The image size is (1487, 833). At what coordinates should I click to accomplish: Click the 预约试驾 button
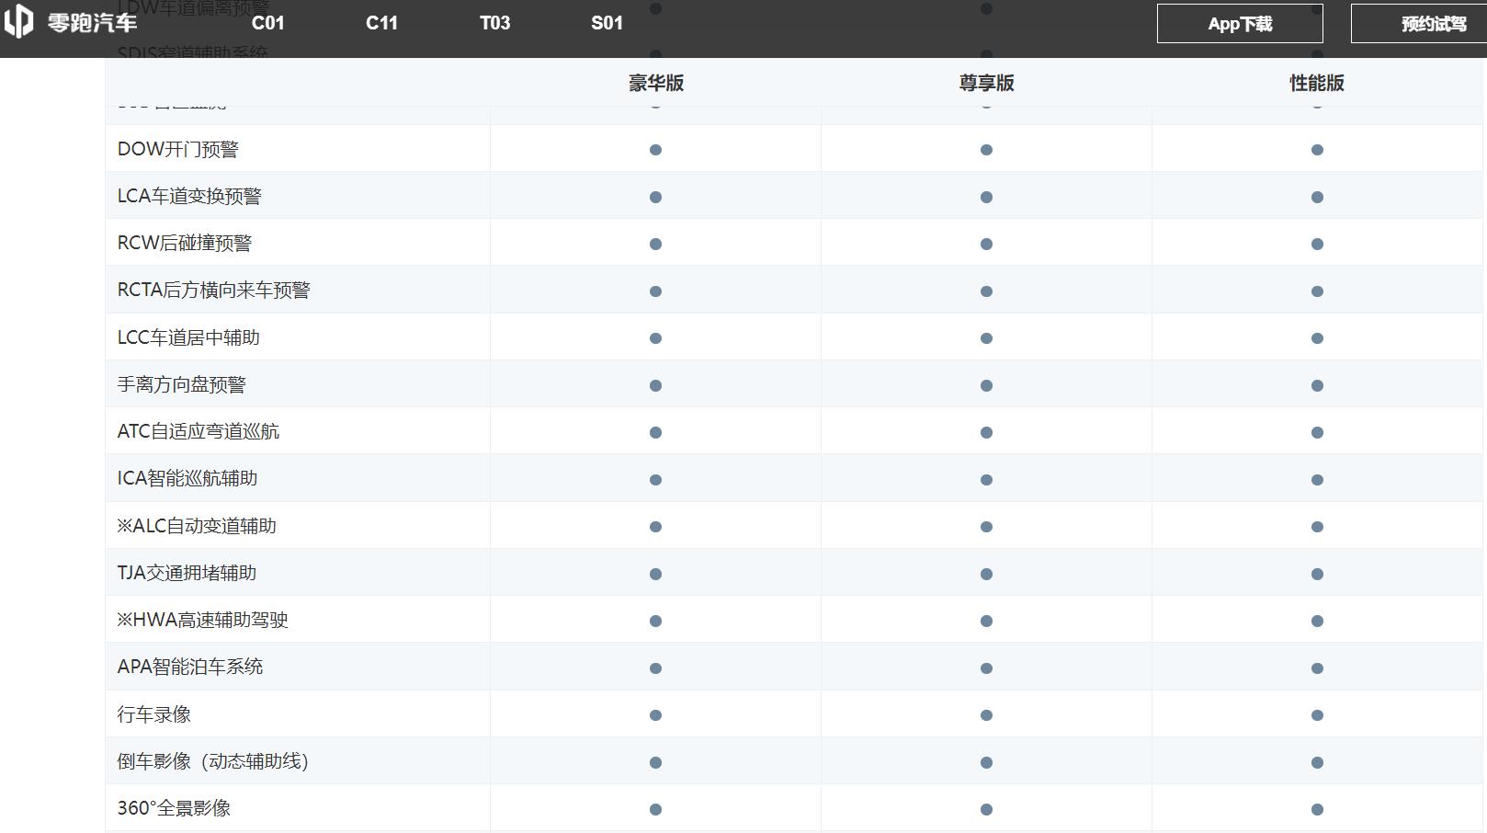pyautogui.click(x=1419, y=24)
